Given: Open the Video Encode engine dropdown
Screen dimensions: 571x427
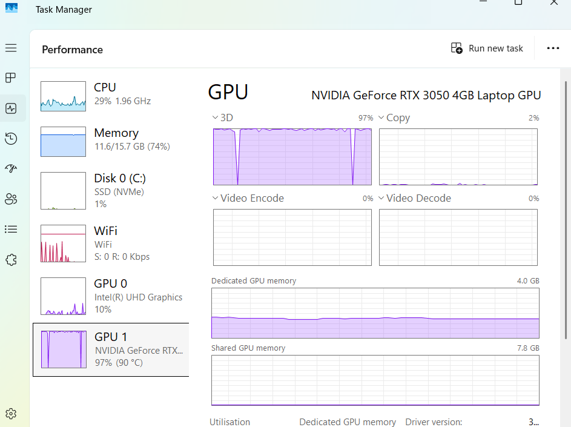Looking at the screenshot, I should [x=215, y=198].
